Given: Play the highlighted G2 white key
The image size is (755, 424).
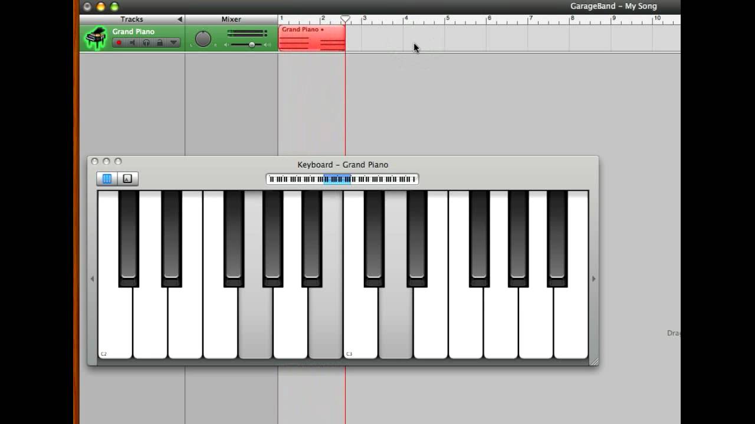Looking at the screenshot, I should coord(255,324).
